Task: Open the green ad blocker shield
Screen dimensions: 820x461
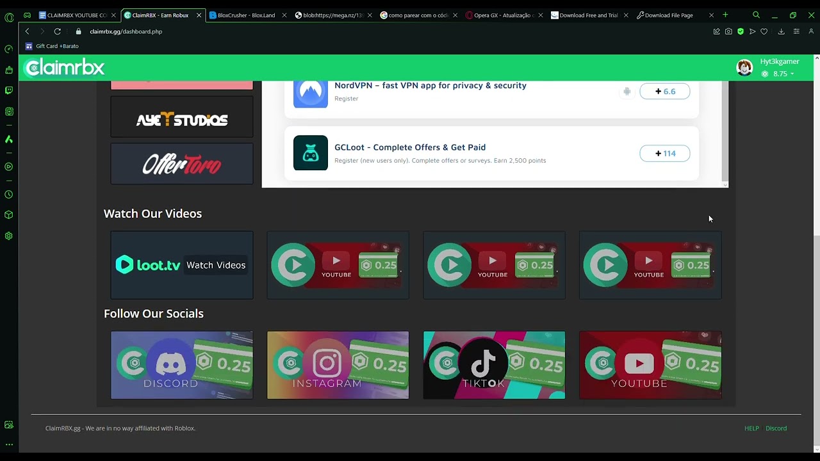Action: point(741,31)
